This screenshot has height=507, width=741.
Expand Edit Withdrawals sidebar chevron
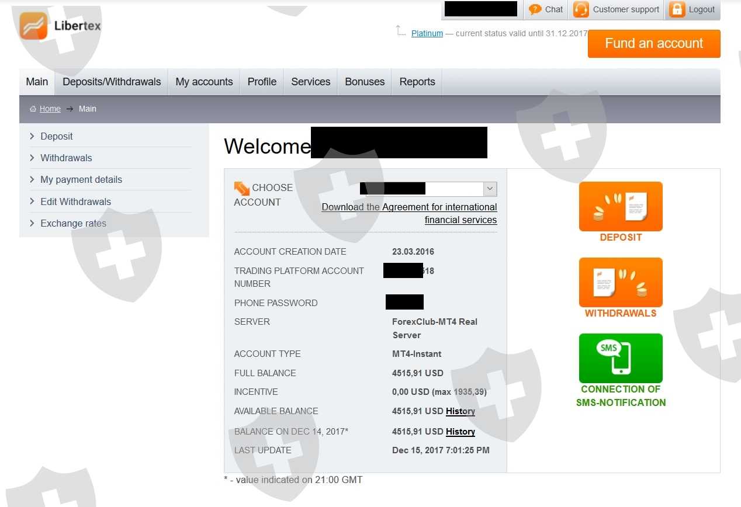[x=32, y=202]
